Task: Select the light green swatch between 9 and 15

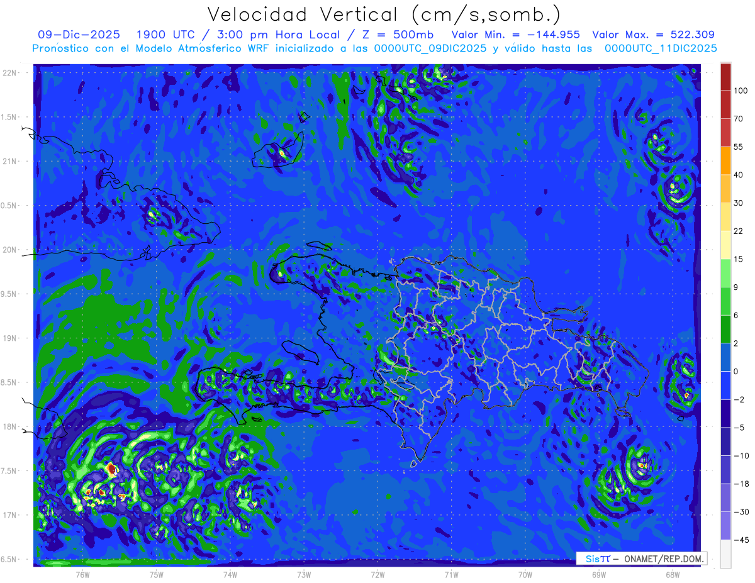Action: pos(725,272)
